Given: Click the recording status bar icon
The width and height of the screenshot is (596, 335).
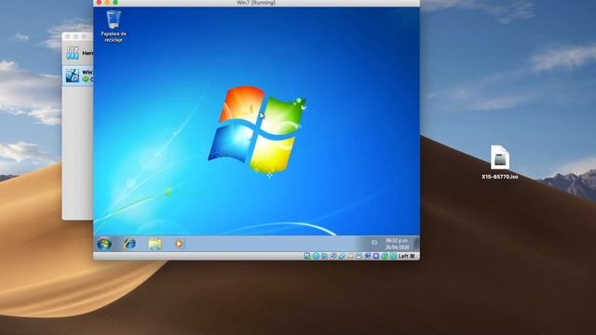Looking at the screenshot, I should (x=368, y=256).
